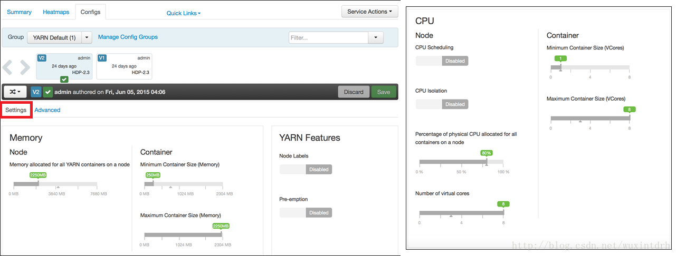
Task: Click the green current-version checkmark in the toolbar
Action: click(48, 92)
